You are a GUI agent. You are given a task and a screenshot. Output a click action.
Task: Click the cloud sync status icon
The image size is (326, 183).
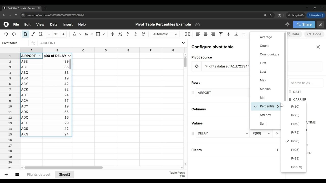pyautogui.click(x=197, y=24)
